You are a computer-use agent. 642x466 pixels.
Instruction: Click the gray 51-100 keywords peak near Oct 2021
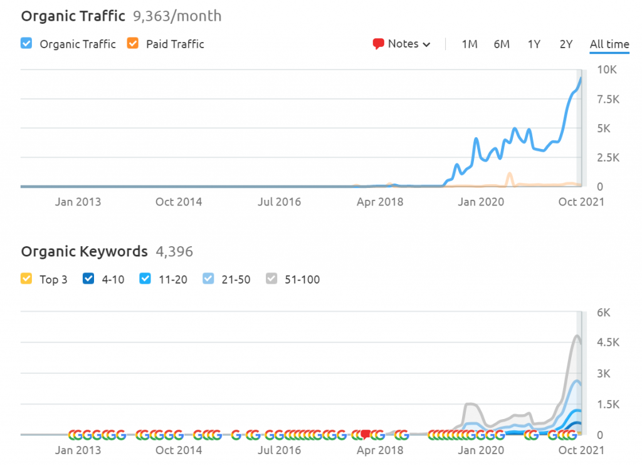pyautogui.click(x=577, y=336)
